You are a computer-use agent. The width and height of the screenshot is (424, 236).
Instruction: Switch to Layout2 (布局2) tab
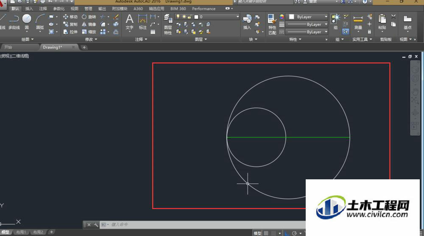point(38,232)
